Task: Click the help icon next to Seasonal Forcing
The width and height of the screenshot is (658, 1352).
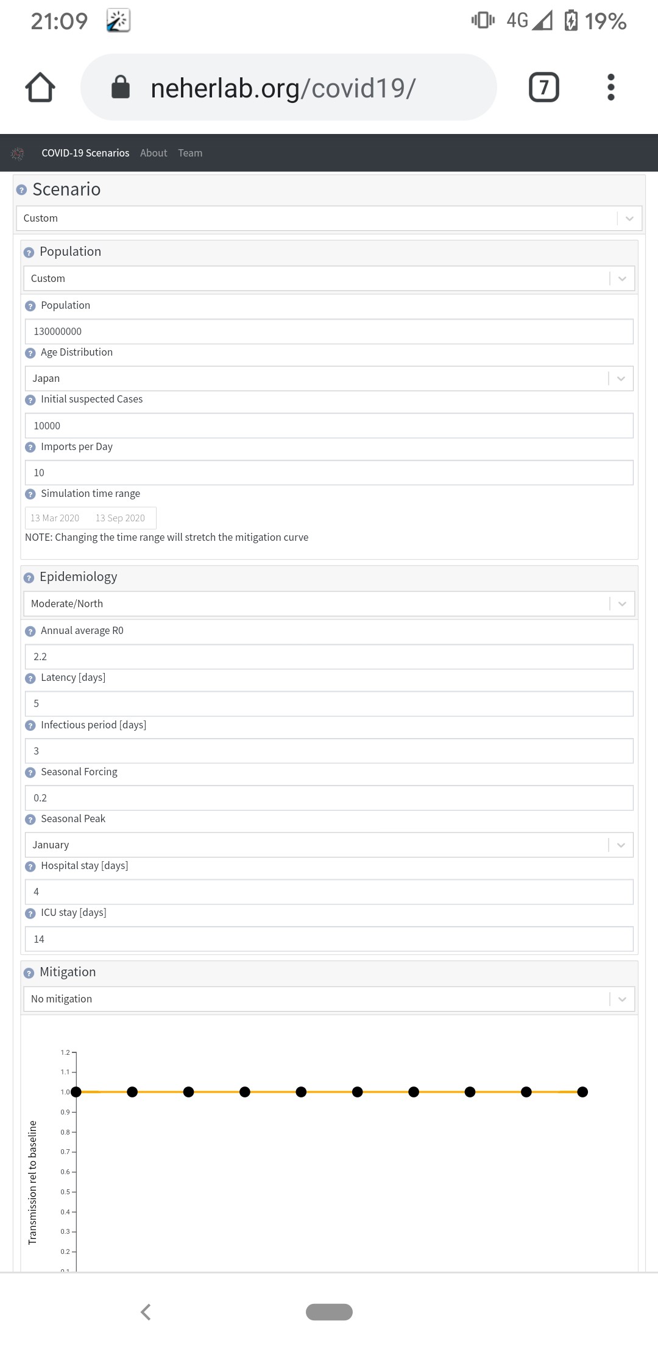Action: pos(30,772)
